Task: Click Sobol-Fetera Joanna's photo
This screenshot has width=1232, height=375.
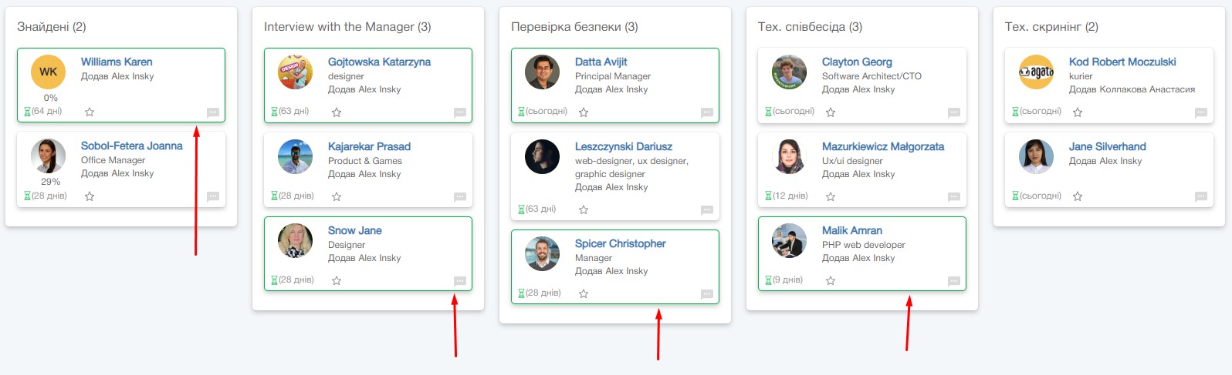Action: pos(48,156)
